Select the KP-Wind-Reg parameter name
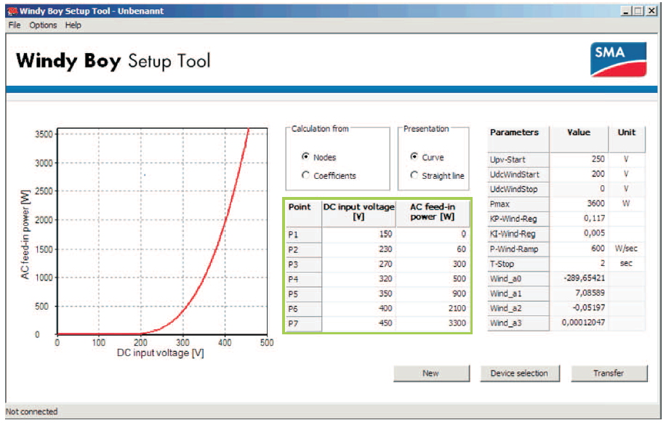This screenshot has width=666, height=423. [x=518, y=219]
